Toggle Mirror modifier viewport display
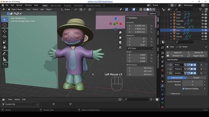The height and width of the screenshot is (117, 209). [x=192, y=65]
